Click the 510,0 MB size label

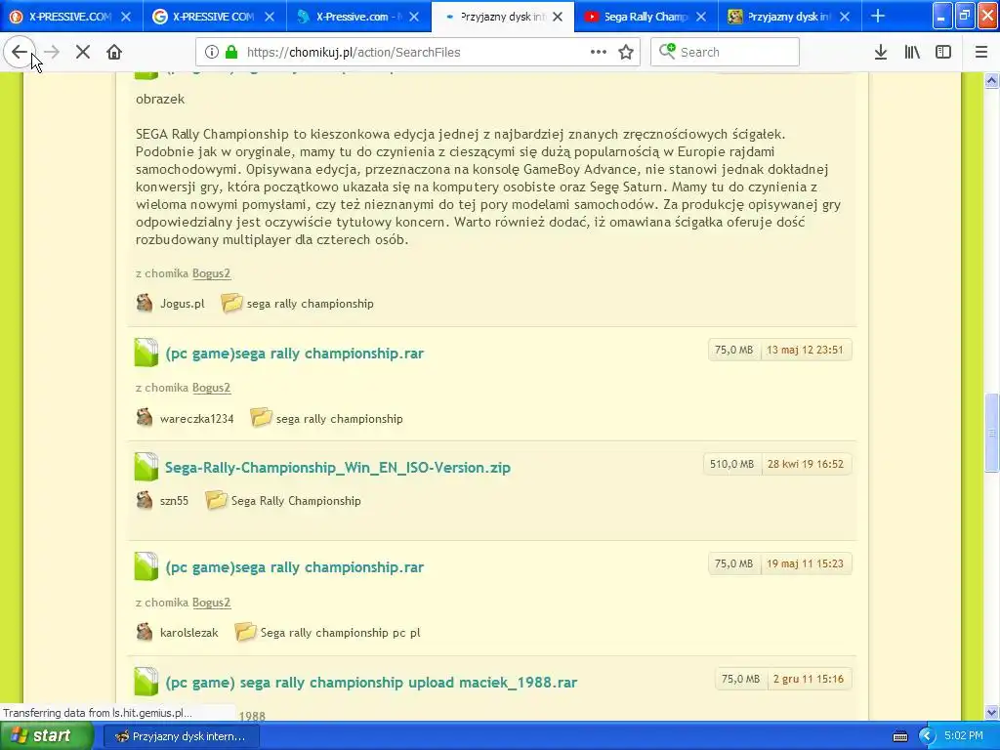[732, 464]
